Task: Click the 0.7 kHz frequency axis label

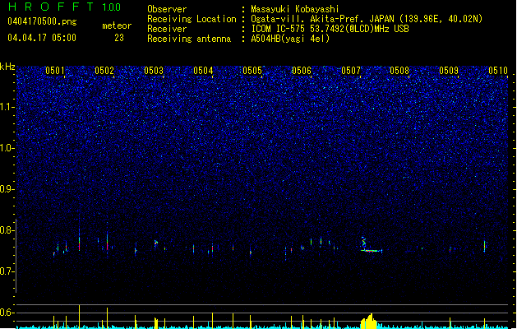Action: pyautogui.click(x=7, y=271)
